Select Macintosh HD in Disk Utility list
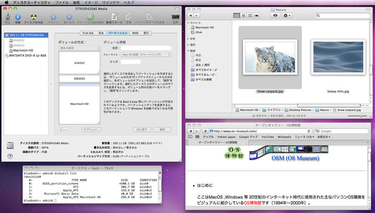This screenshot has width=375, height=213. tap(23, 50)
